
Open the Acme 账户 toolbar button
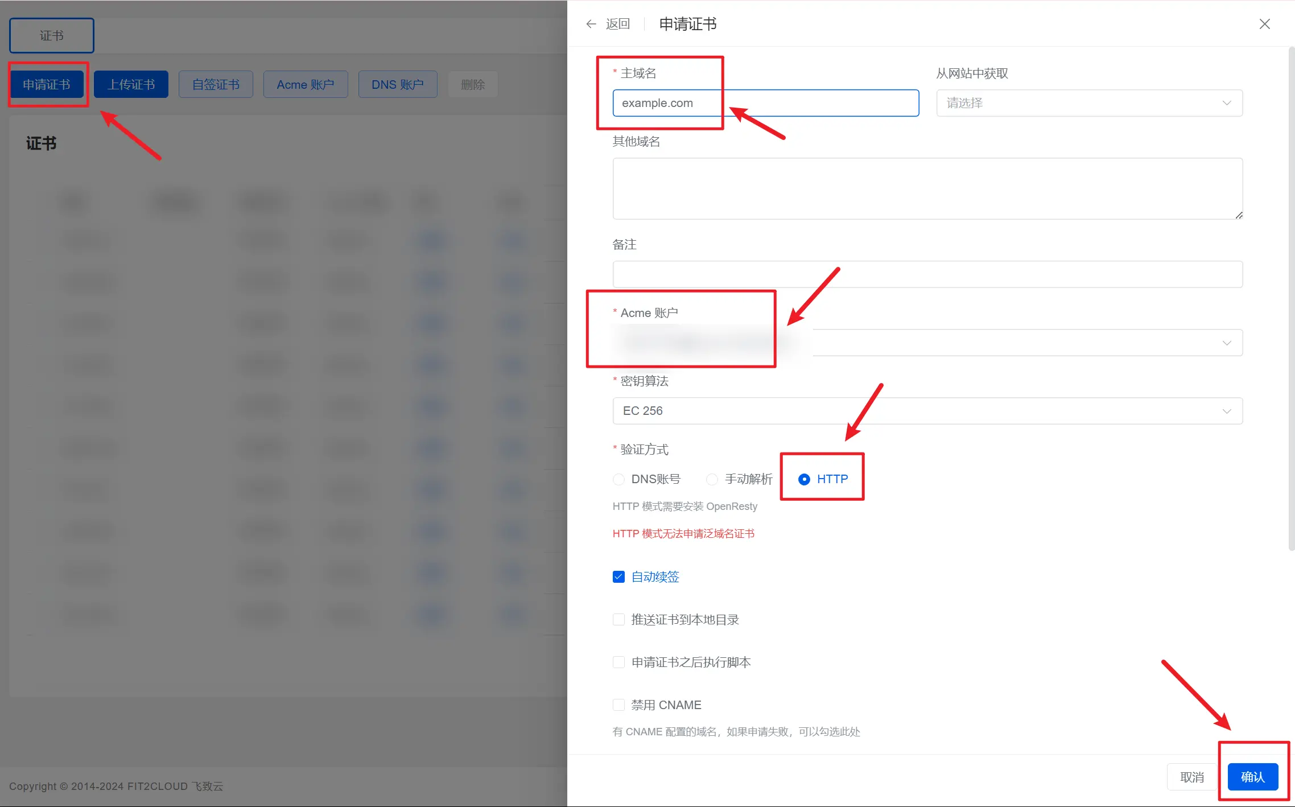[306, 85]
